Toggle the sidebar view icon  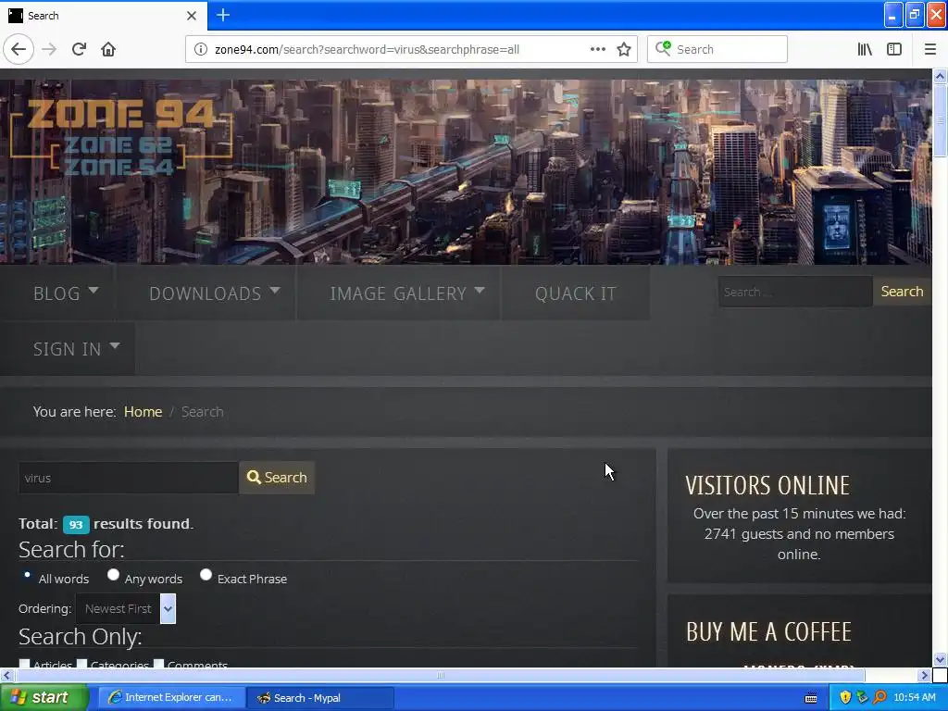(x=894, y=49)
